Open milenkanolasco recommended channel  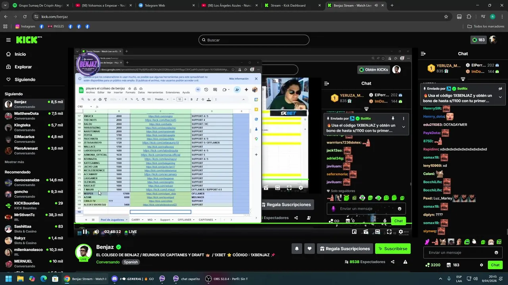(x=34, y=252)
